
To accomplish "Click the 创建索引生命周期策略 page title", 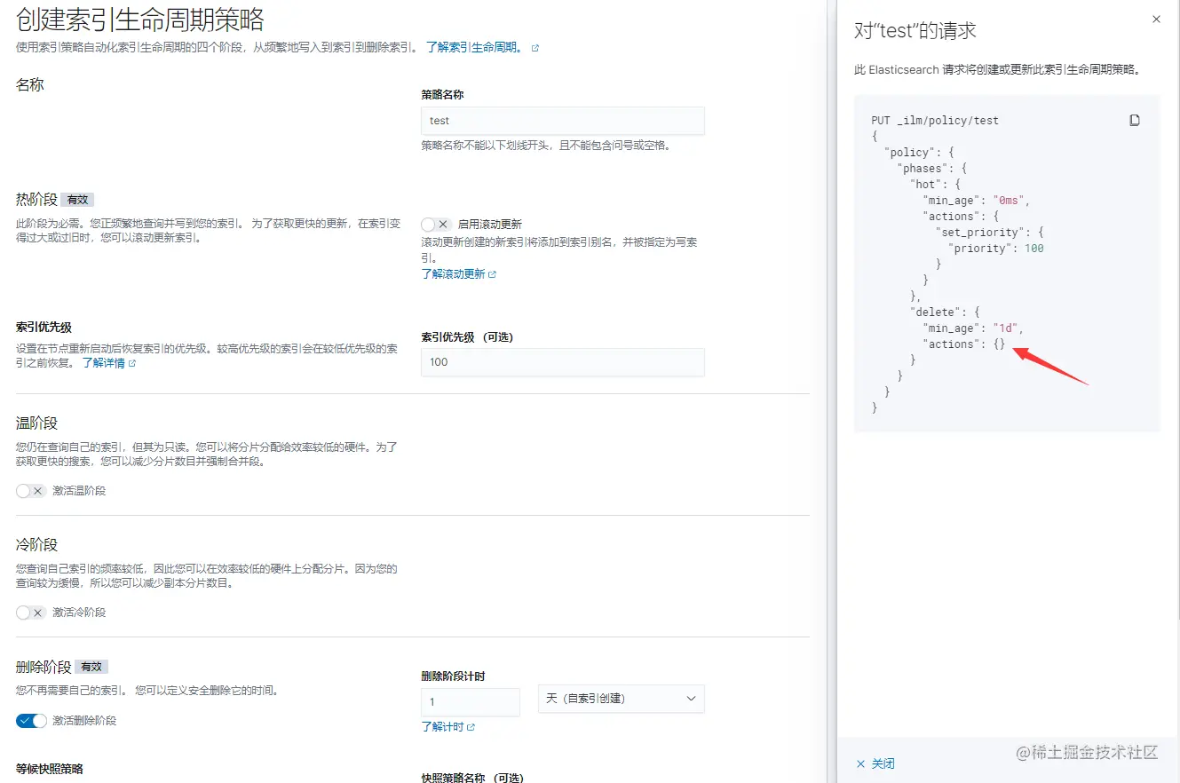I will point(139,20).
